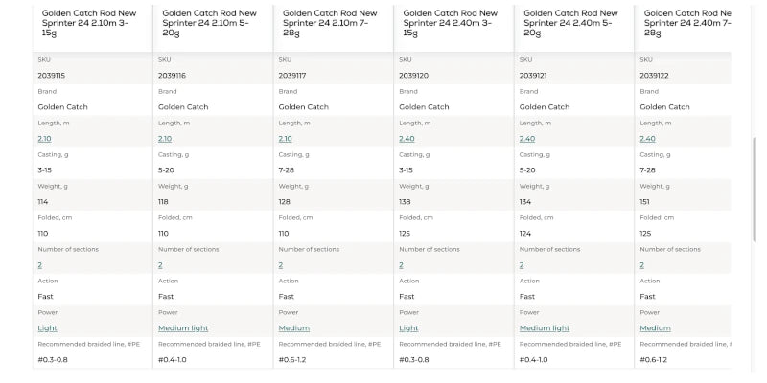Click the 2.40 length link for SKU 2039120
767x383 pixels.
(406, 139)
